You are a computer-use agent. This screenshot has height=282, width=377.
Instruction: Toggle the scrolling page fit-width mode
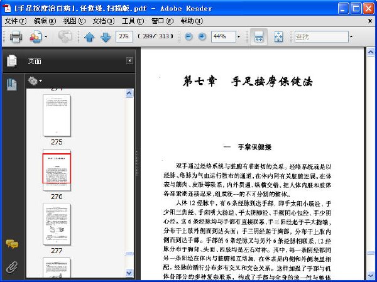point(259,37)
